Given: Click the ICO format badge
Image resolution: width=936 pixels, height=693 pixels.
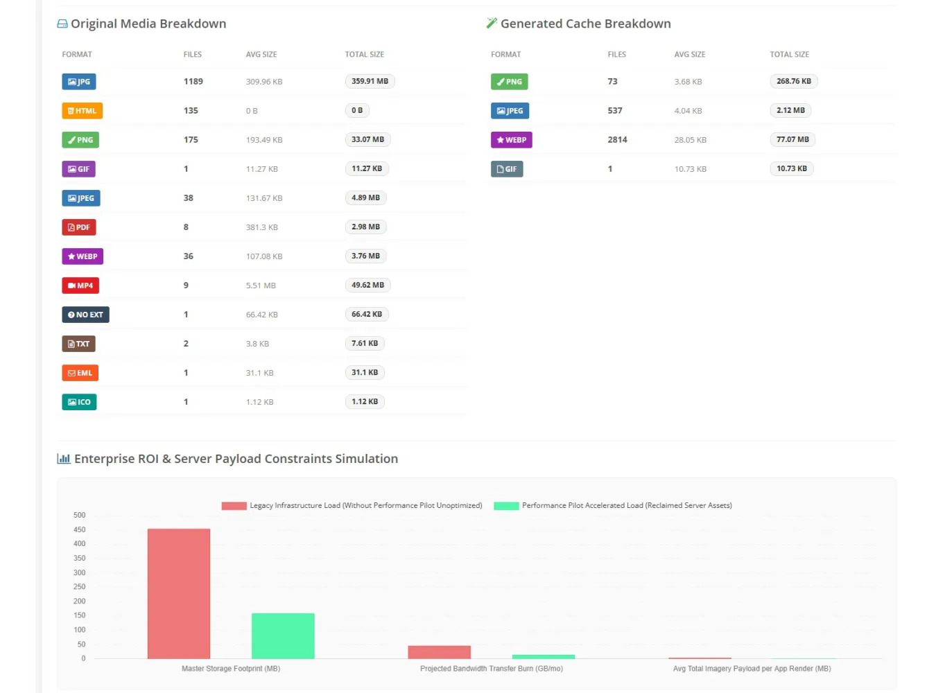Looking at the screenshot, I should [79, 402].
